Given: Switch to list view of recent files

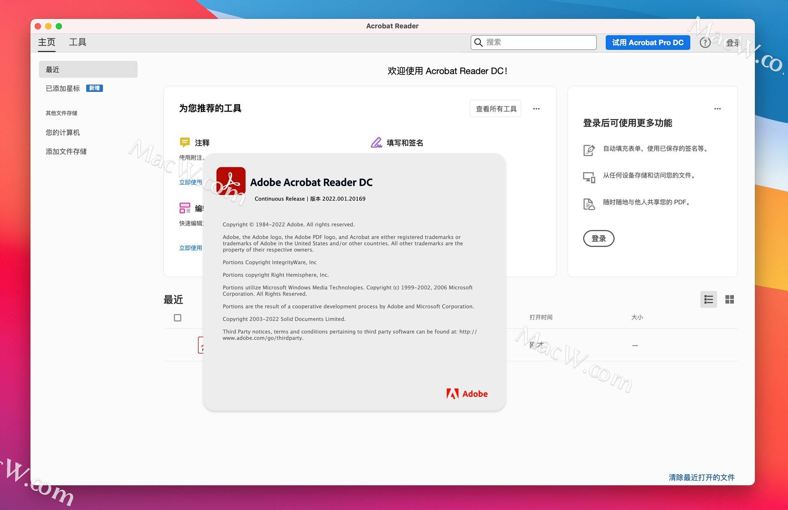Looking at the screenshot, I should click(x=708, y=300).
